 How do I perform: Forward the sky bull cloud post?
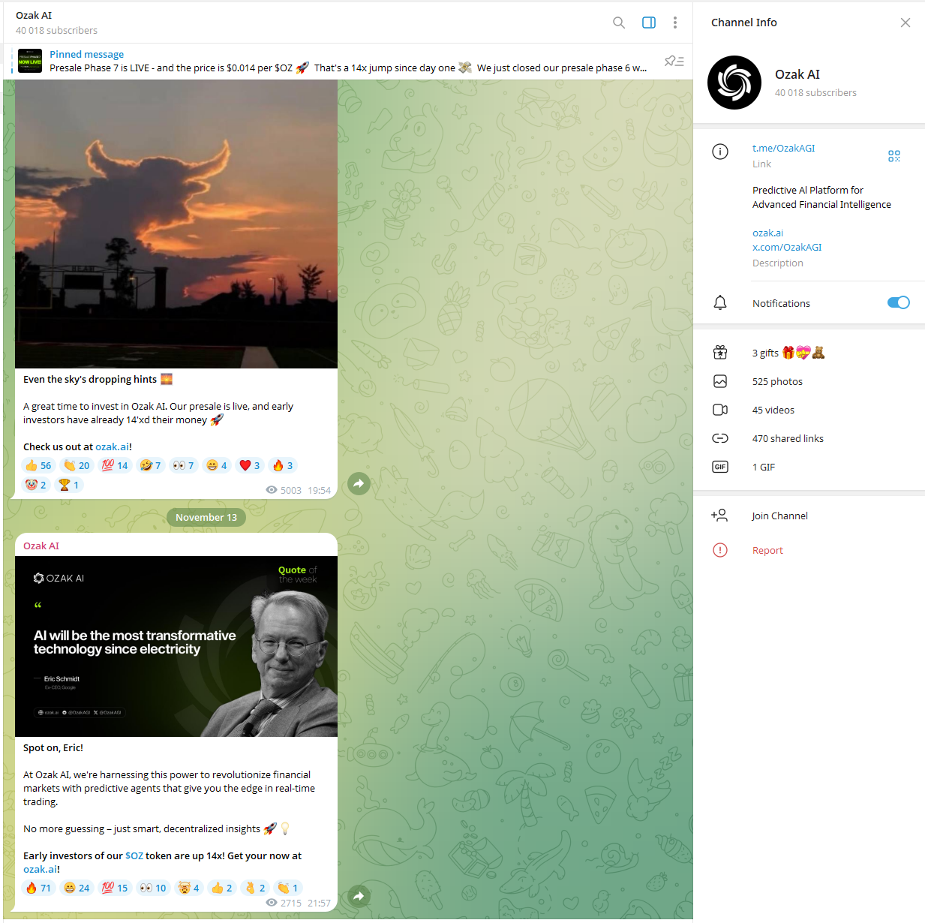click(x=359, y=484)
